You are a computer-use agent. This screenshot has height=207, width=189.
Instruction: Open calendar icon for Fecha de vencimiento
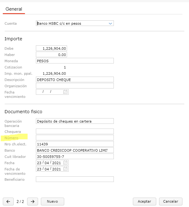(65, 169)
